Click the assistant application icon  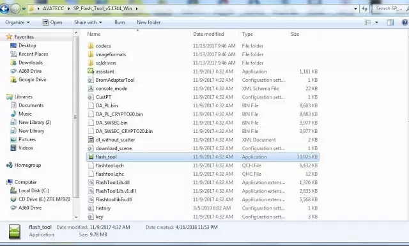pyautogui.click(x=91, y=71)
